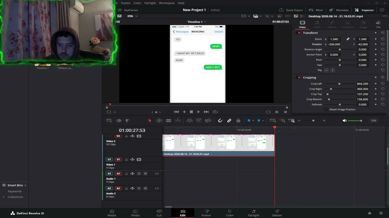The width and height of the screenshot is (389, 218).
Task: Switch to the Cut page
Action: pyautogui.click(x=159, y=213)
